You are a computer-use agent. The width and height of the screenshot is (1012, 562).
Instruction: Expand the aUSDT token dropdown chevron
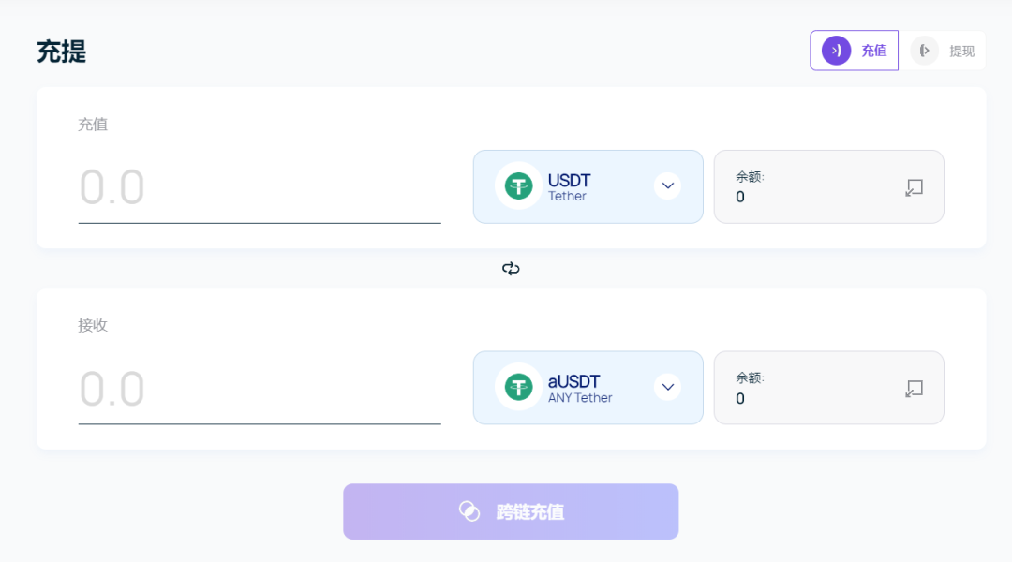(x=667, y=387)
